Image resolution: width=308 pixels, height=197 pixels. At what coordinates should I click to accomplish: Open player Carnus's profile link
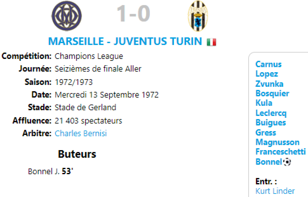(x=268, y=64)
